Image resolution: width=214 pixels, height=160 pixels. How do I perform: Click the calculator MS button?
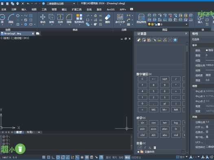pos(153,110)
